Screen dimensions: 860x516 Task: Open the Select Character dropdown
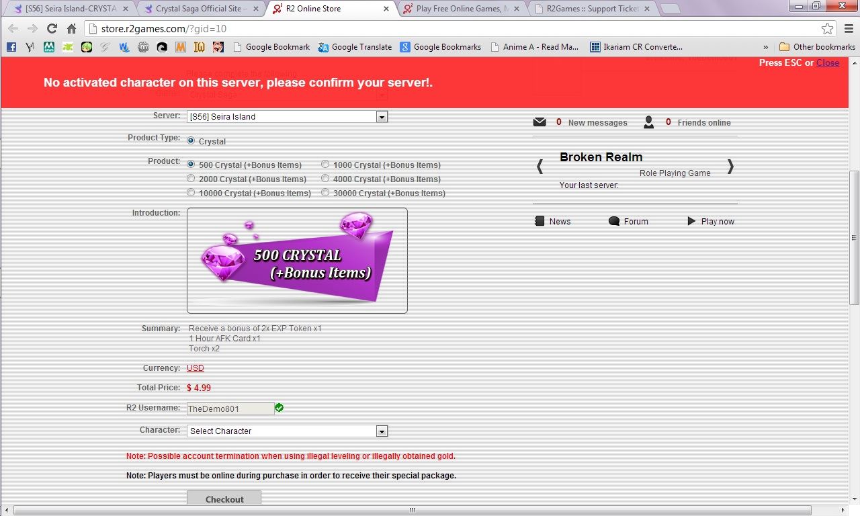(x=382, y=431)
